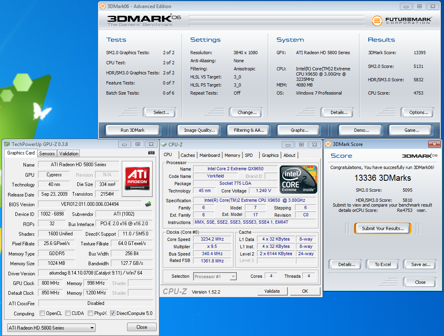
Task: Toggle the PhysX checkbox
Action: (x=91, y=313)
